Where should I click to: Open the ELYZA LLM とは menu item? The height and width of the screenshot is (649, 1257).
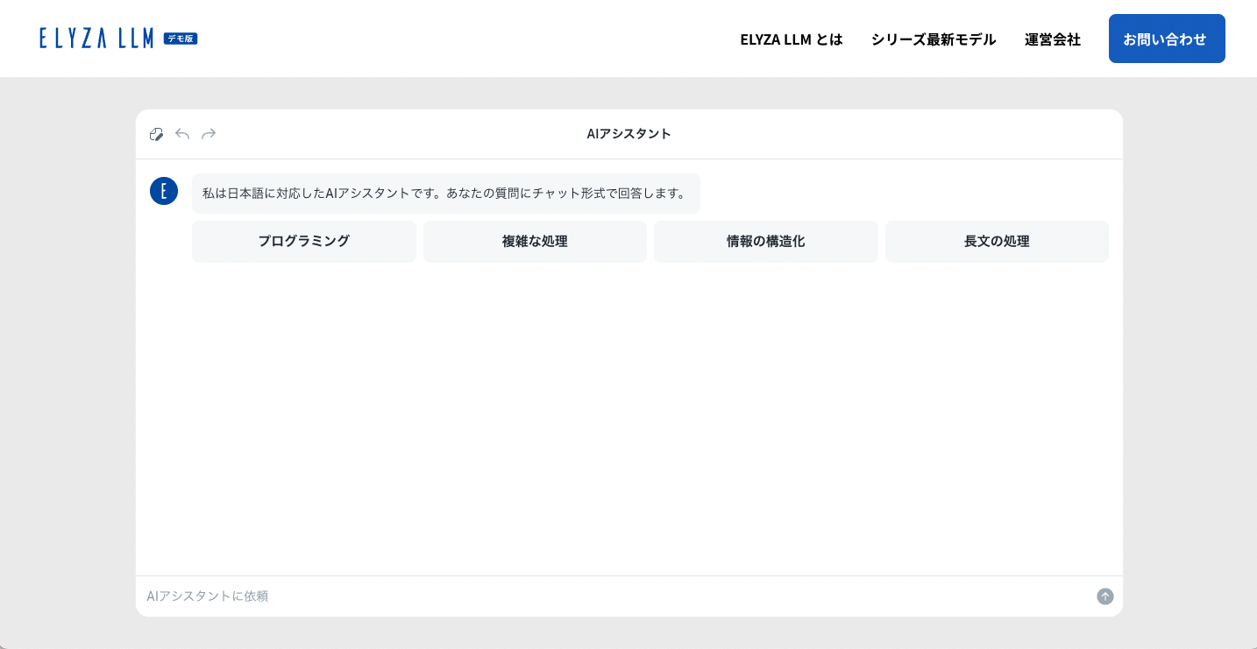(791, 39)
